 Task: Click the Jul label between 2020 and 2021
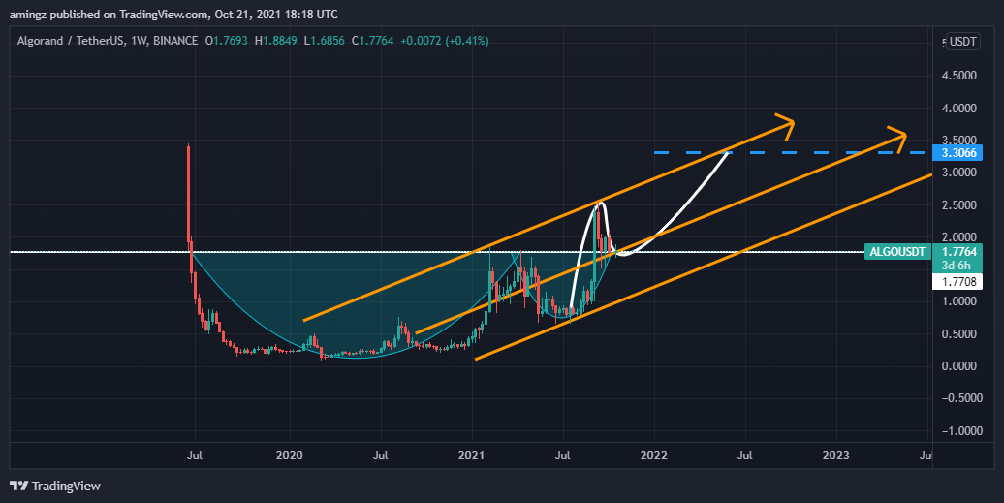(381, 455)
